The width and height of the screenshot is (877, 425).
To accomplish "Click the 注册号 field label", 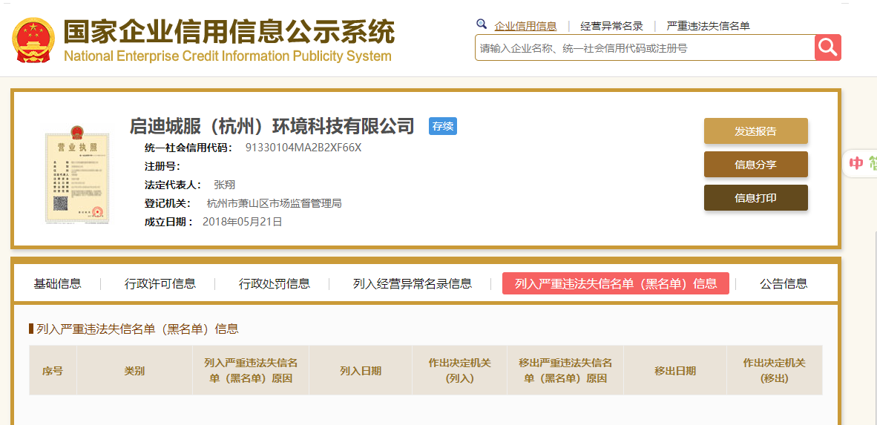I will [x=162, y=166].
